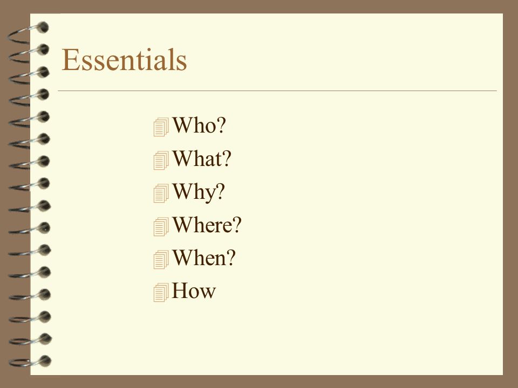Click the Why? bullet text
Image resolution: width=518 pixels, height=388 pixels.
[199, 192]
